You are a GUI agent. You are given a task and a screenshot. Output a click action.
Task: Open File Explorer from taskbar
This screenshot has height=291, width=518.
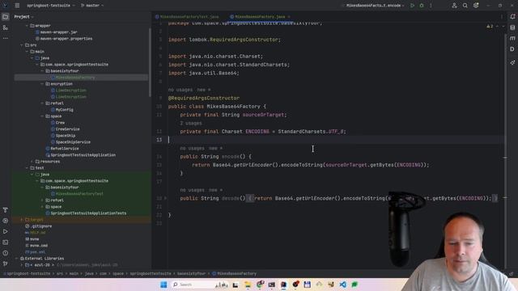coord(248,285)
